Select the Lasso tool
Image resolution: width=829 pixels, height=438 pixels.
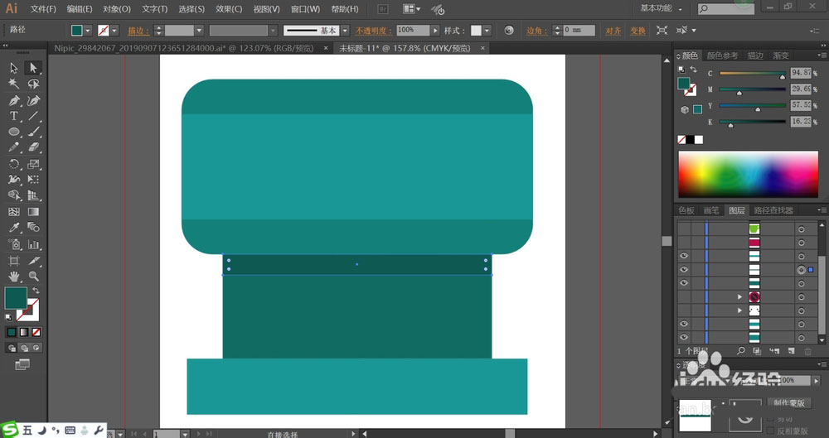point(33,84)
